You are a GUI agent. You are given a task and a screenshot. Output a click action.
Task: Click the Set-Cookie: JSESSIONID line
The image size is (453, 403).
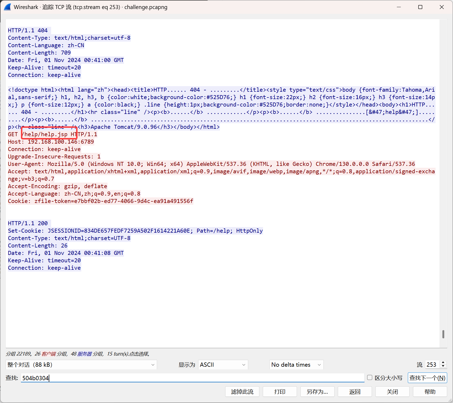135,231
